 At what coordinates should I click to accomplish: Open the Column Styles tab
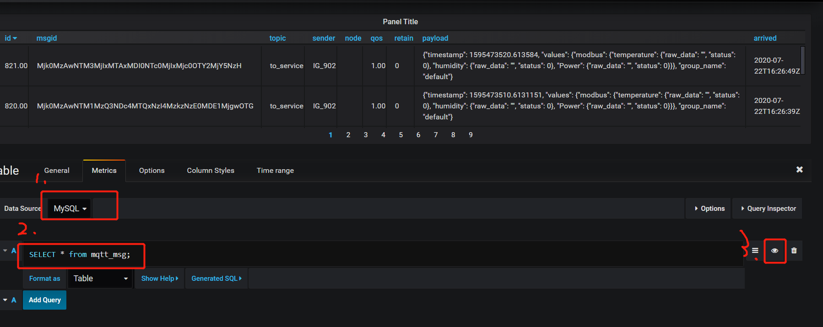pos(210,171)
